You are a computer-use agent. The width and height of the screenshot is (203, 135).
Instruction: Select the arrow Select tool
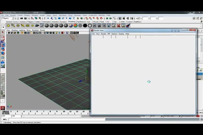click(x=3, y=32)
